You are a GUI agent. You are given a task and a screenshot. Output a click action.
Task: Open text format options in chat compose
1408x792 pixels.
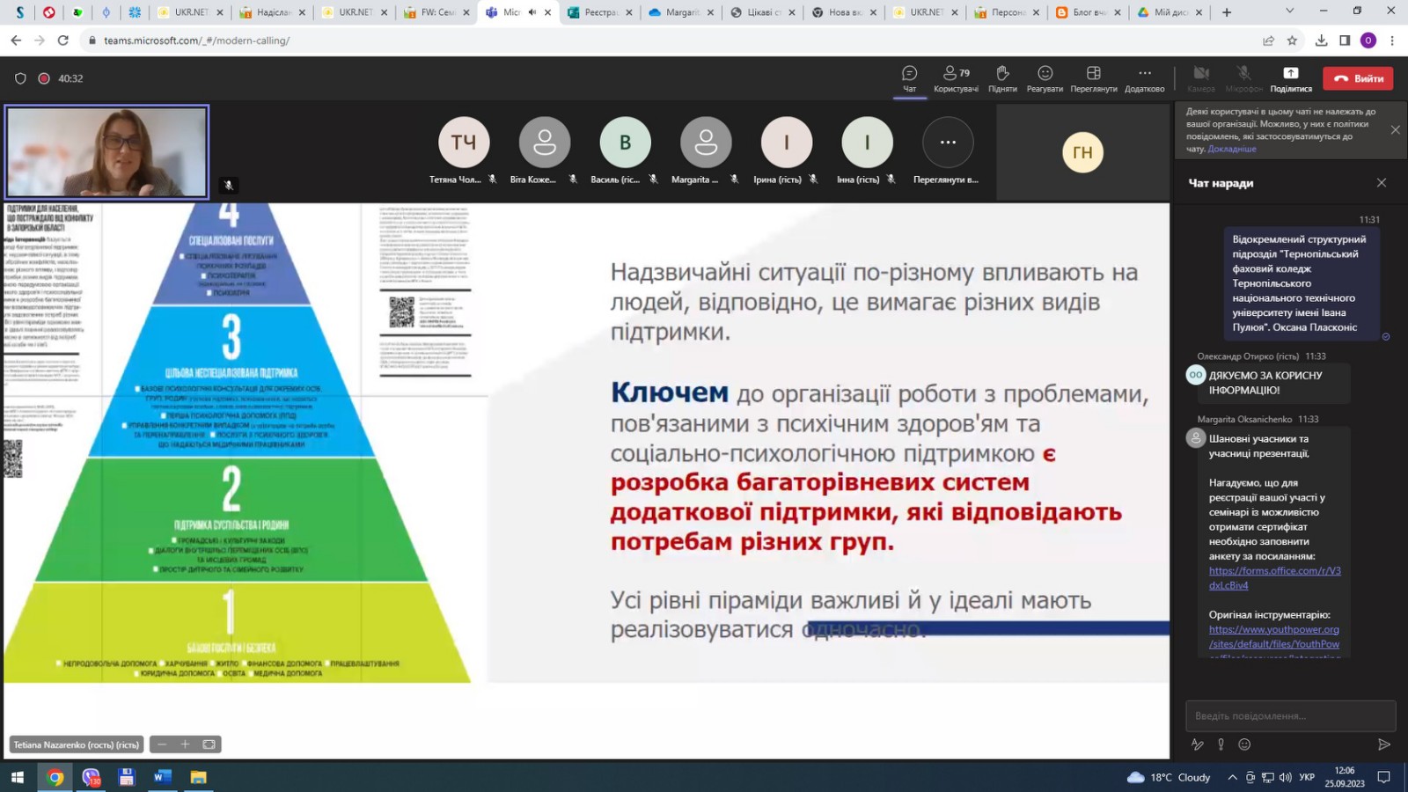[x=1197, y=744]
